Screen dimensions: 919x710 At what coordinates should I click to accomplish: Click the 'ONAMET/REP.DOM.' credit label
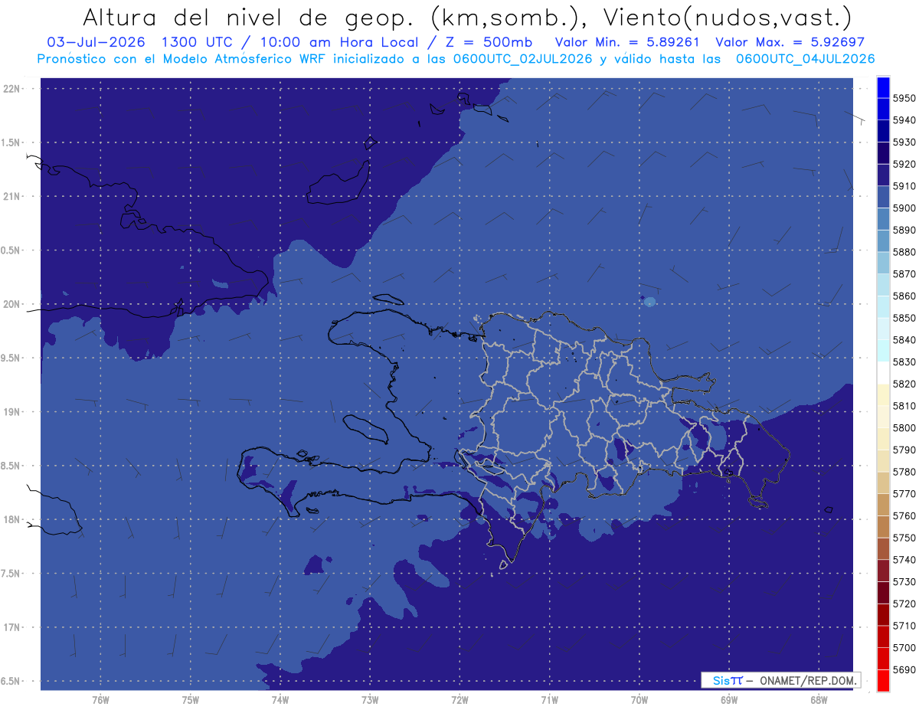806,680
